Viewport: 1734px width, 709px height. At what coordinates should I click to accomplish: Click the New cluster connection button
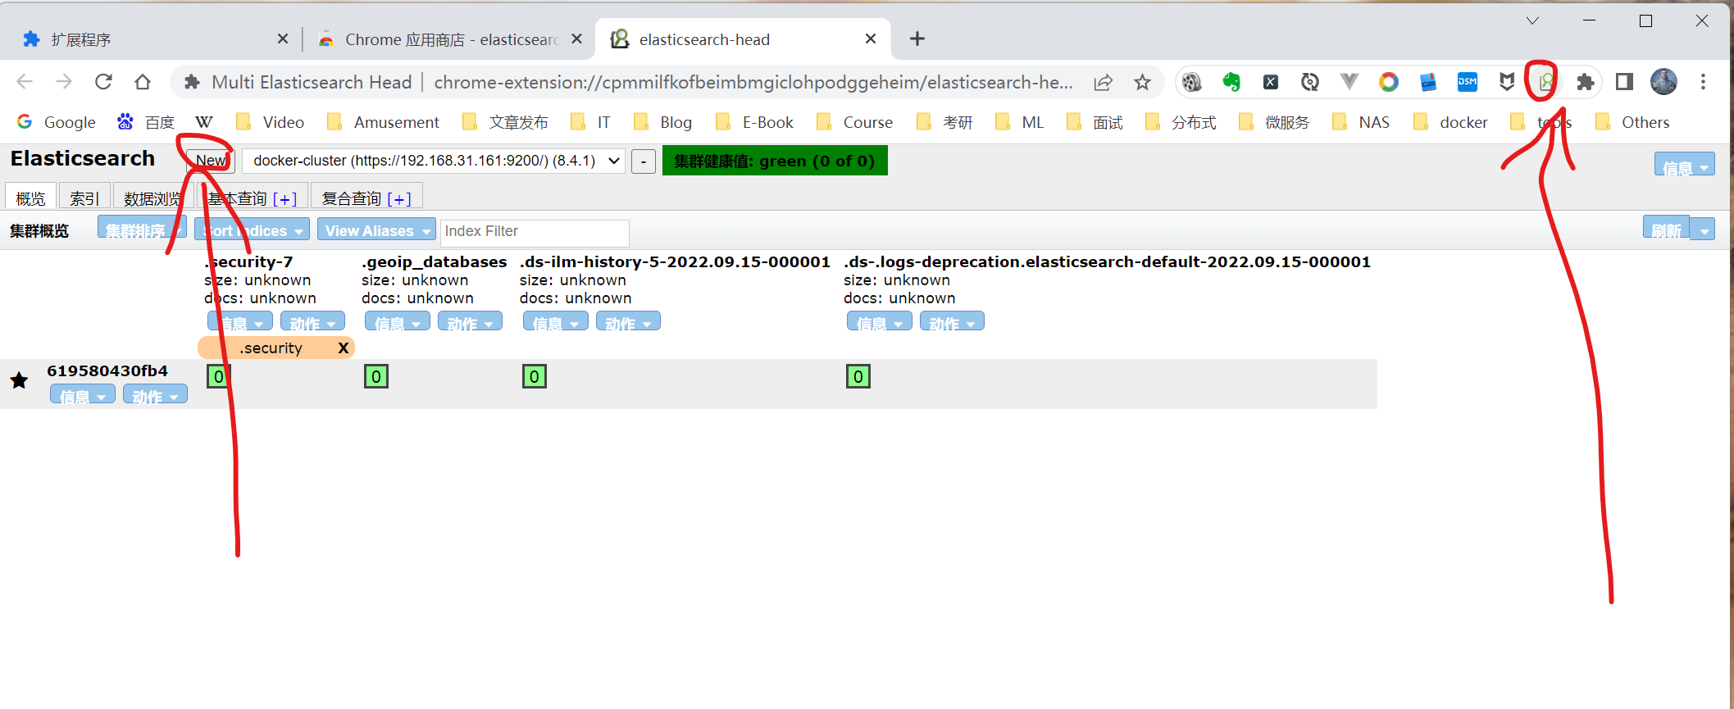211,161
